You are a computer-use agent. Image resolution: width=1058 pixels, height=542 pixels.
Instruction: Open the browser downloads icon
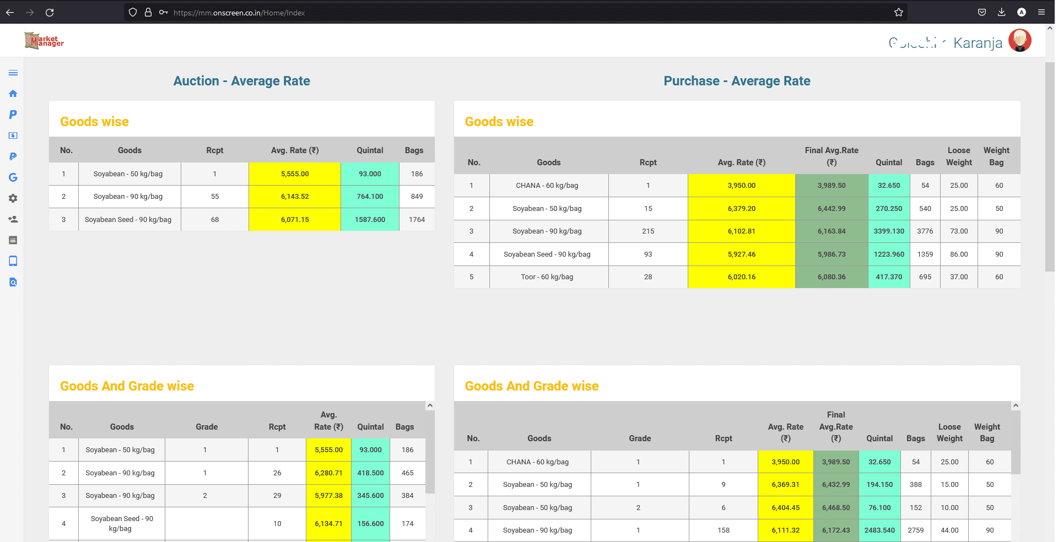pyautogui.click(x=1002, y=12)
